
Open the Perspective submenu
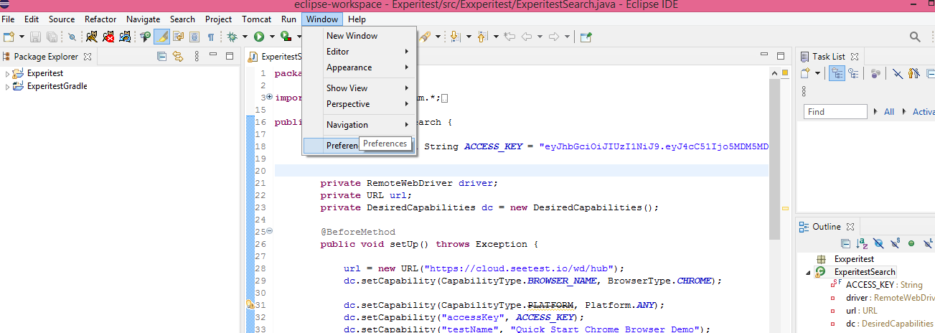[360, 104]
